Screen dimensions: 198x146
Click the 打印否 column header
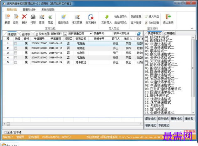68,39
